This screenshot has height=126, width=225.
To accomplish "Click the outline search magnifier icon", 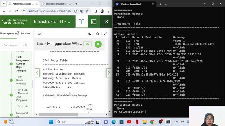I will click(x=26, y=45).
